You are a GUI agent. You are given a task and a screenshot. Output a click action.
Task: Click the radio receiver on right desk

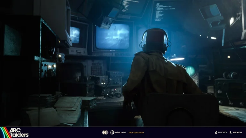229,93
